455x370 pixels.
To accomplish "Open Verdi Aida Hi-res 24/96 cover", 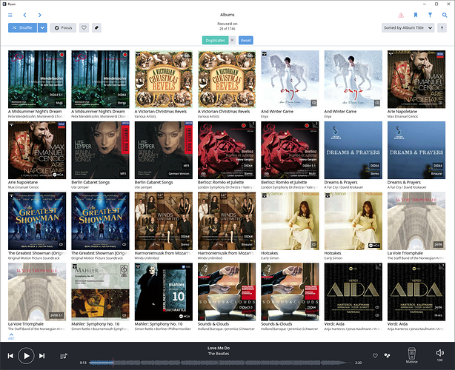I will tap(416, 292).
